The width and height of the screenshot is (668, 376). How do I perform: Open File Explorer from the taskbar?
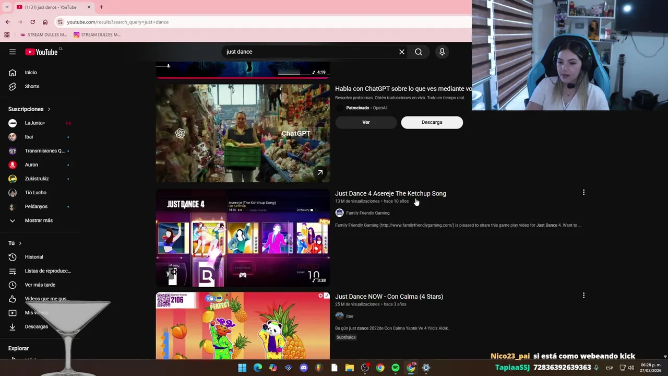[x=350, y=368]
